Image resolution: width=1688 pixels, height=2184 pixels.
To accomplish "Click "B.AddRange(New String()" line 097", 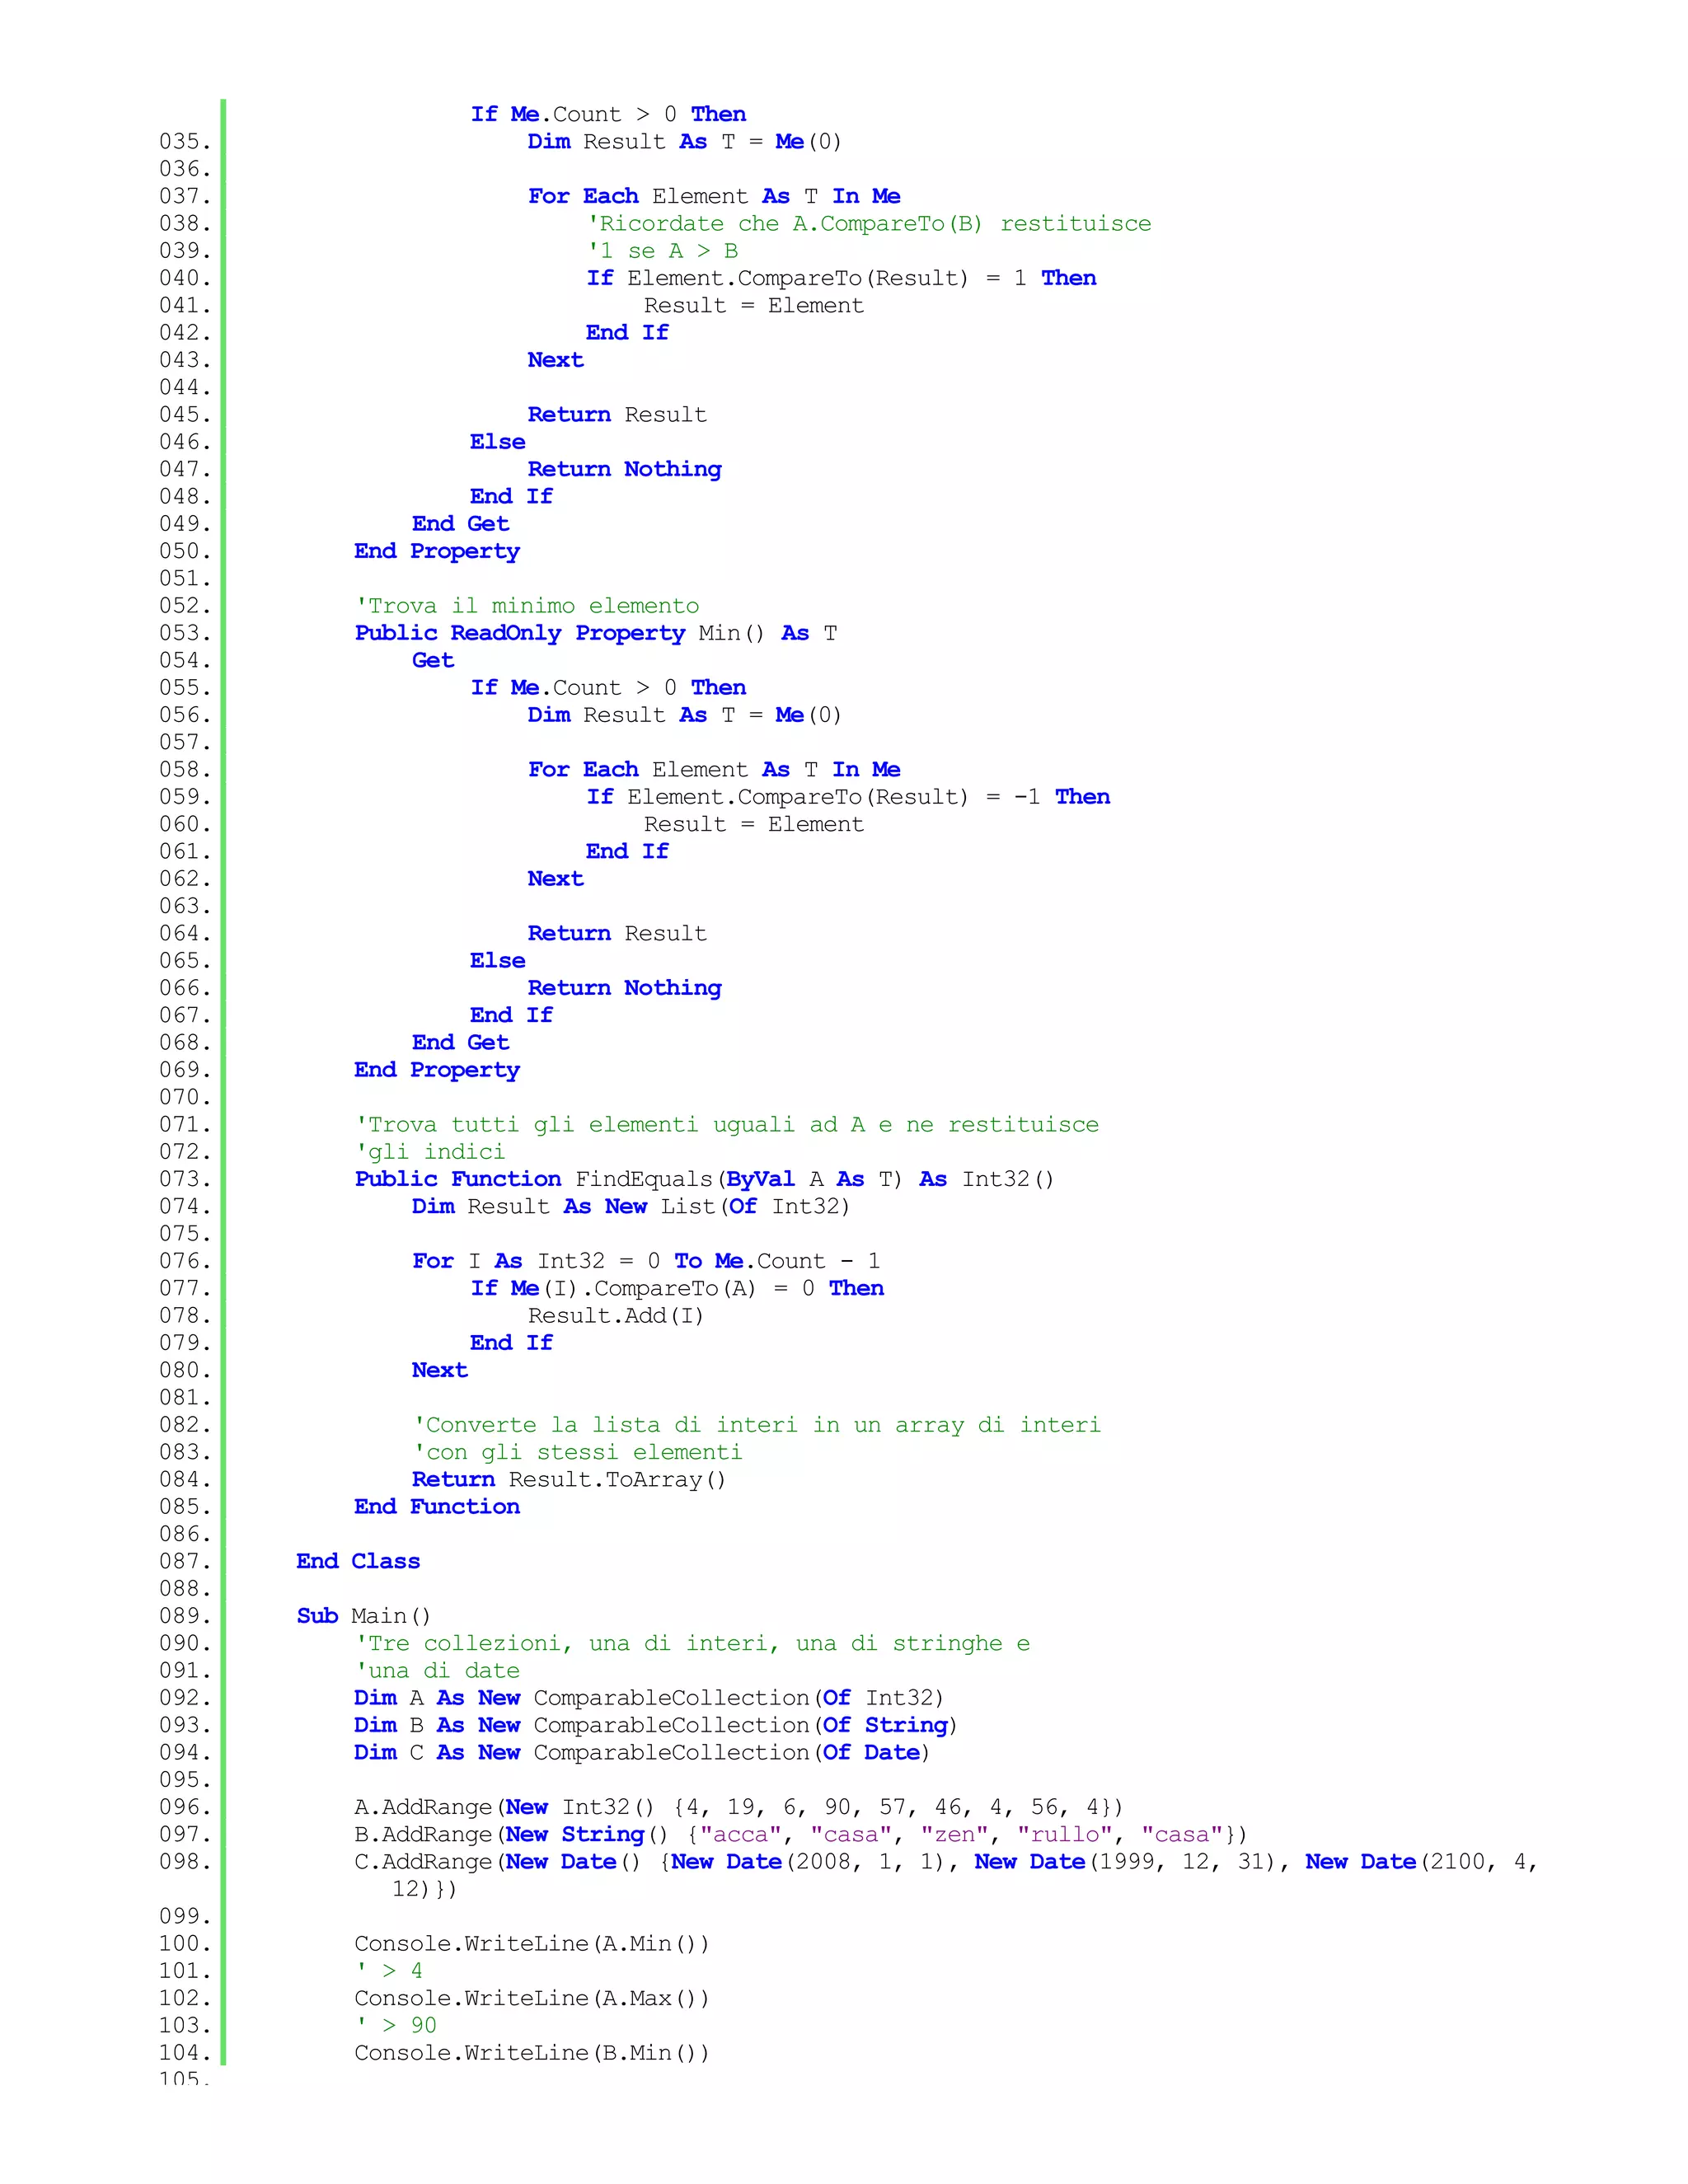I will pyautogui.click(x=801, y=1835).
